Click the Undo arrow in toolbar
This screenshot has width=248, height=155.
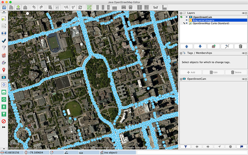34,7
